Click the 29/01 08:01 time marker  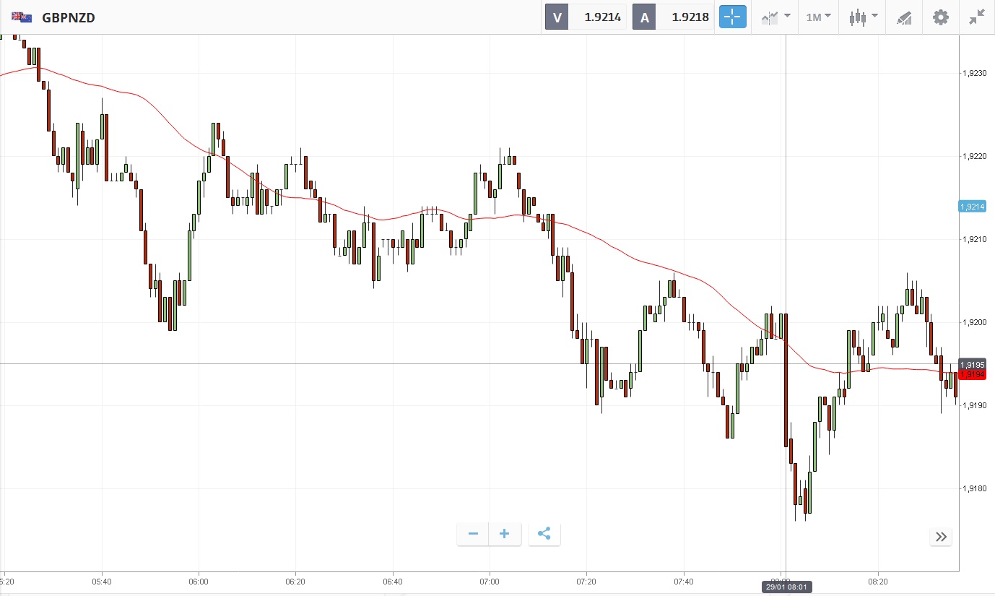[786, 587]
